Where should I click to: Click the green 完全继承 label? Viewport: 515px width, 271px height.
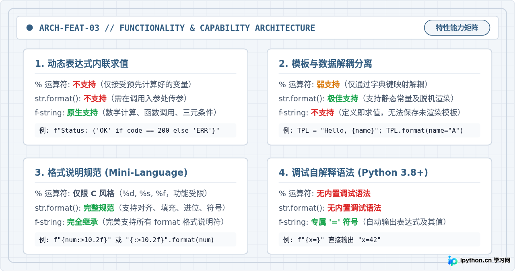(82, 222)
